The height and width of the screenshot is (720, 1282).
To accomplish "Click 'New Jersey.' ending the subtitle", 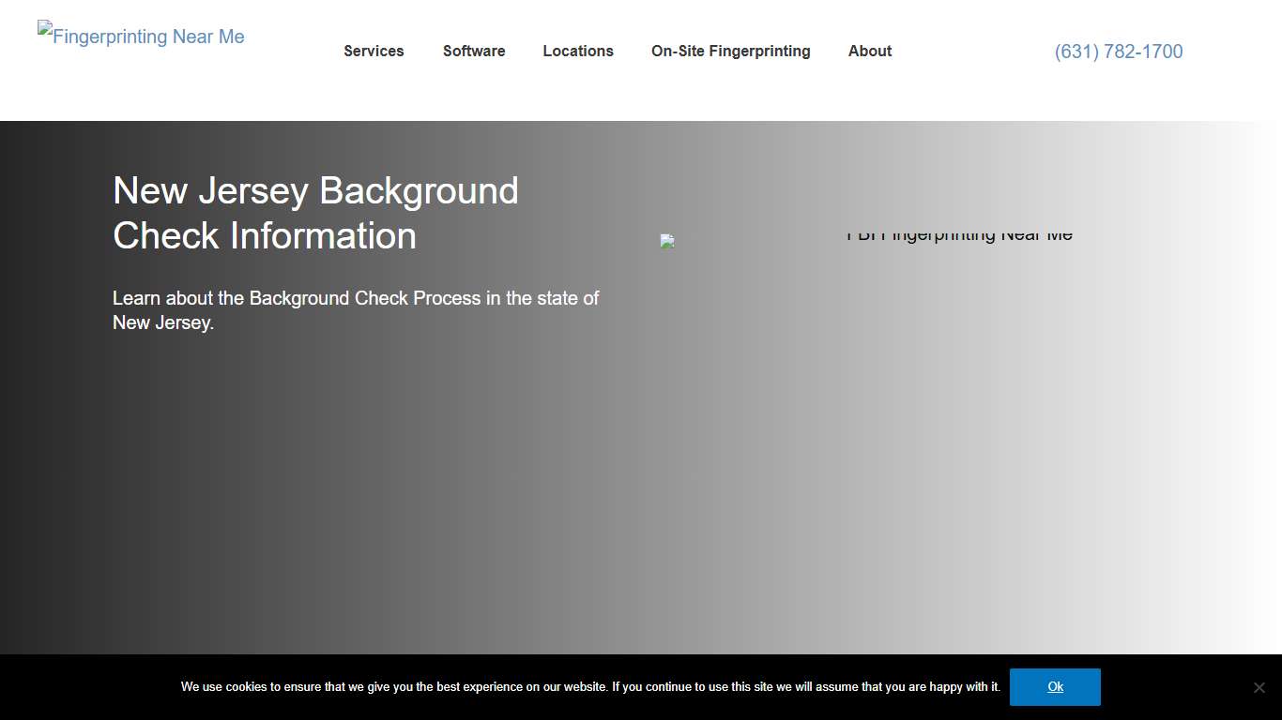I will (163, 323).
